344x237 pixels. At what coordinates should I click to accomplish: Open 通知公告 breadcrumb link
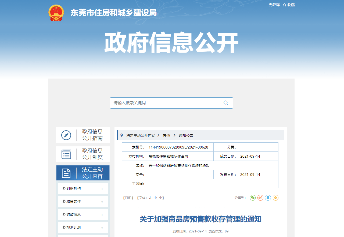coord(186,135)
